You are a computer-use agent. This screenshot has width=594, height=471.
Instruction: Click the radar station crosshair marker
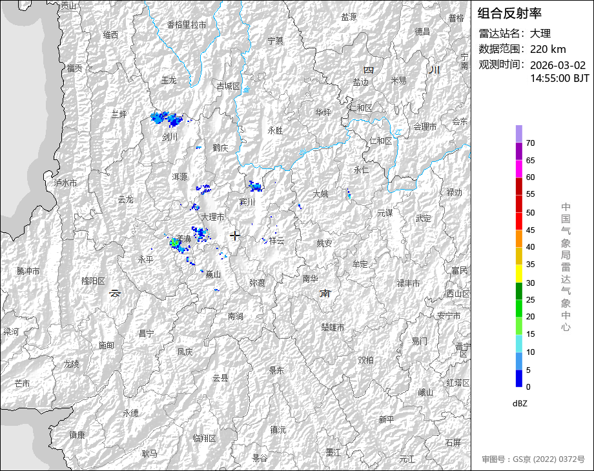tap(235, 235)
